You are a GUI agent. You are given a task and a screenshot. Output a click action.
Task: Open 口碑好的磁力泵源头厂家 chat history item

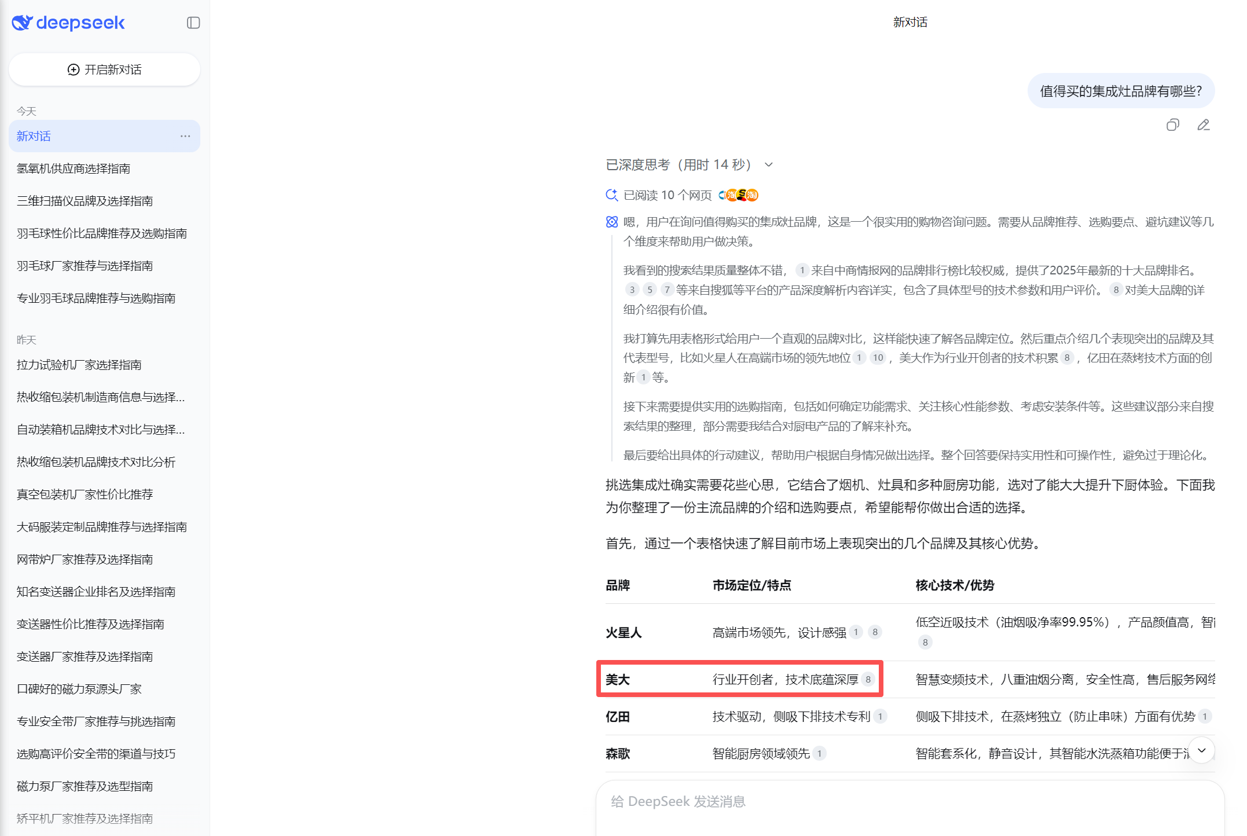[x=79, y=689]
